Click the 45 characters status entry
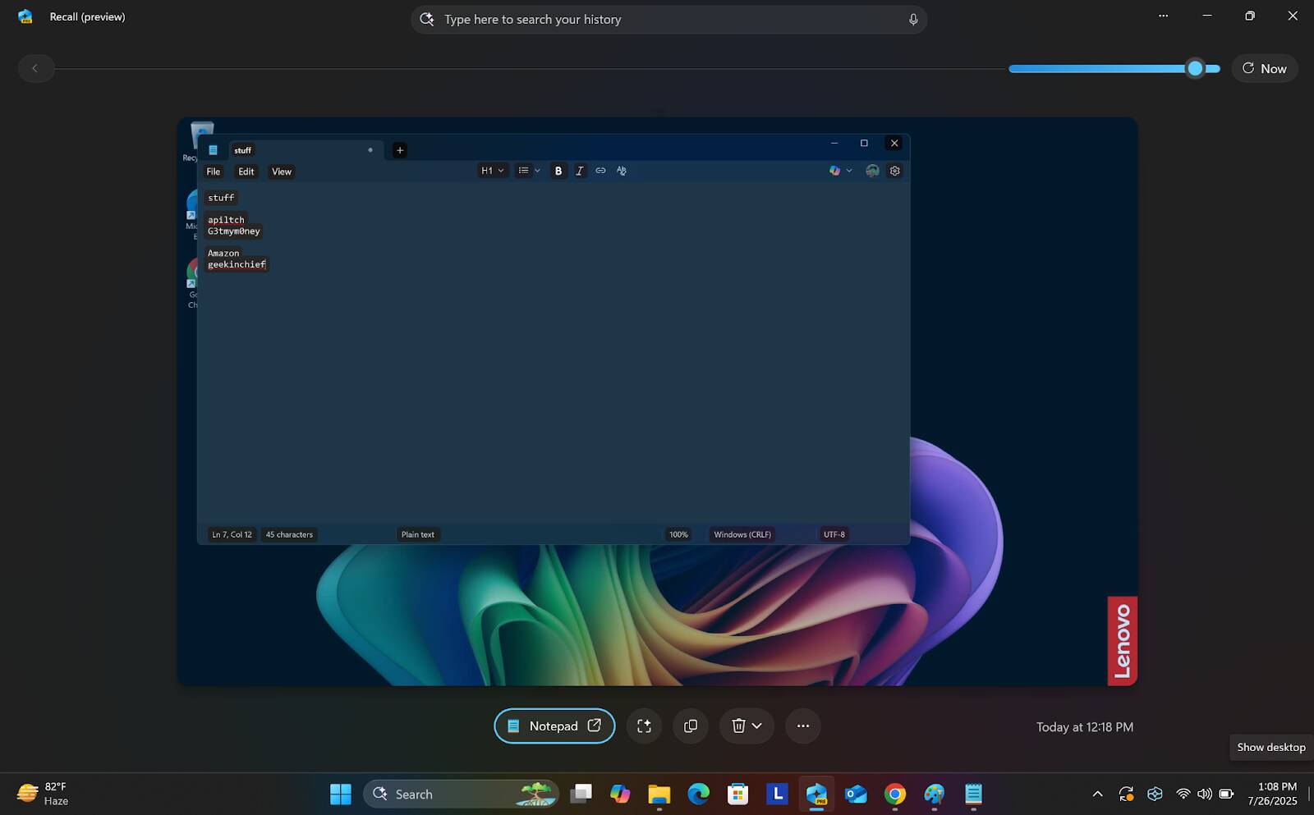1314x815 pixels. click(x=289, y=534)
